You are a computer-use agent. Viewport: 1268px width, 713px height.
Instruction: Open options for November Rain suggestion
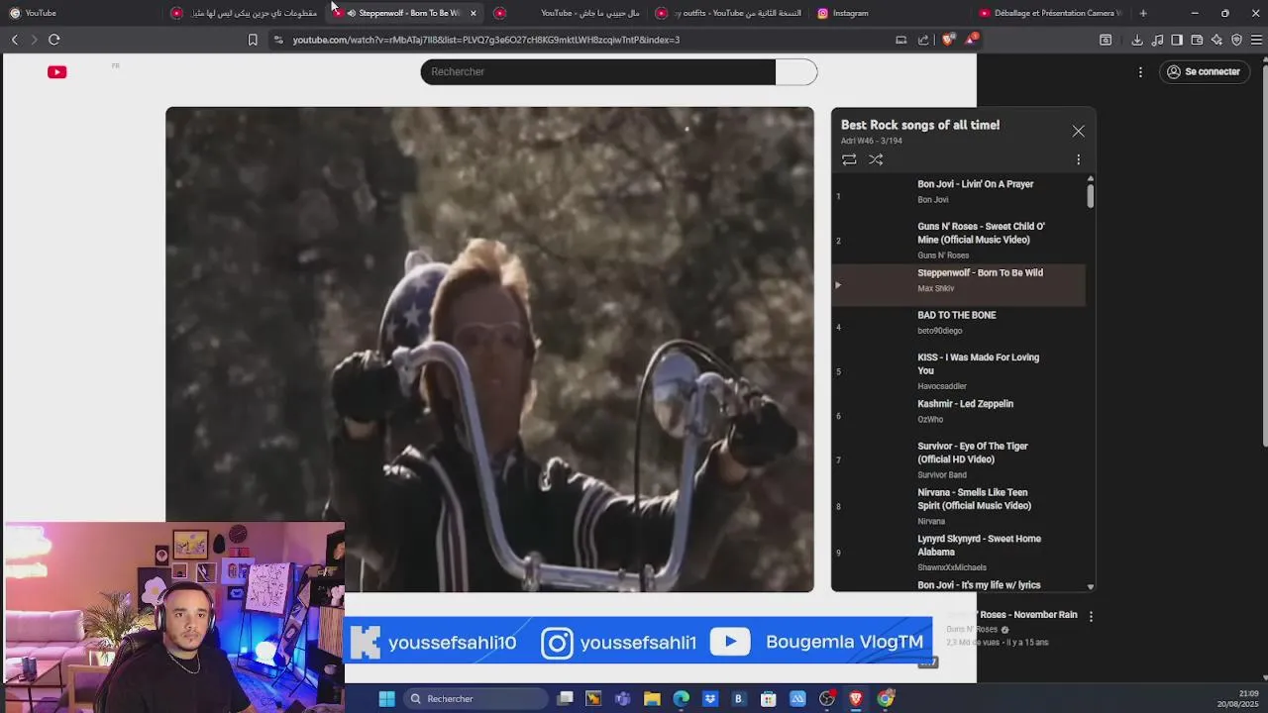point(1091,616)
